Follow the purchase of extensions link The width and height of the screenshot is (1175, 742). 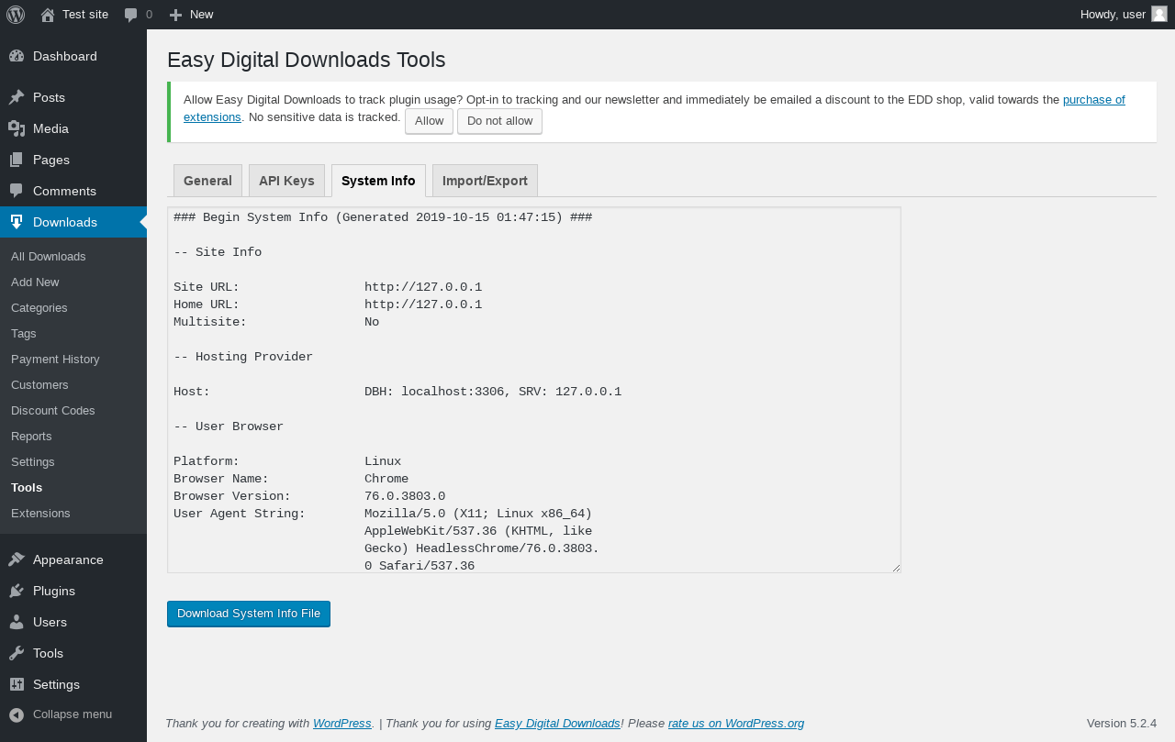[x=1093, y=100]
